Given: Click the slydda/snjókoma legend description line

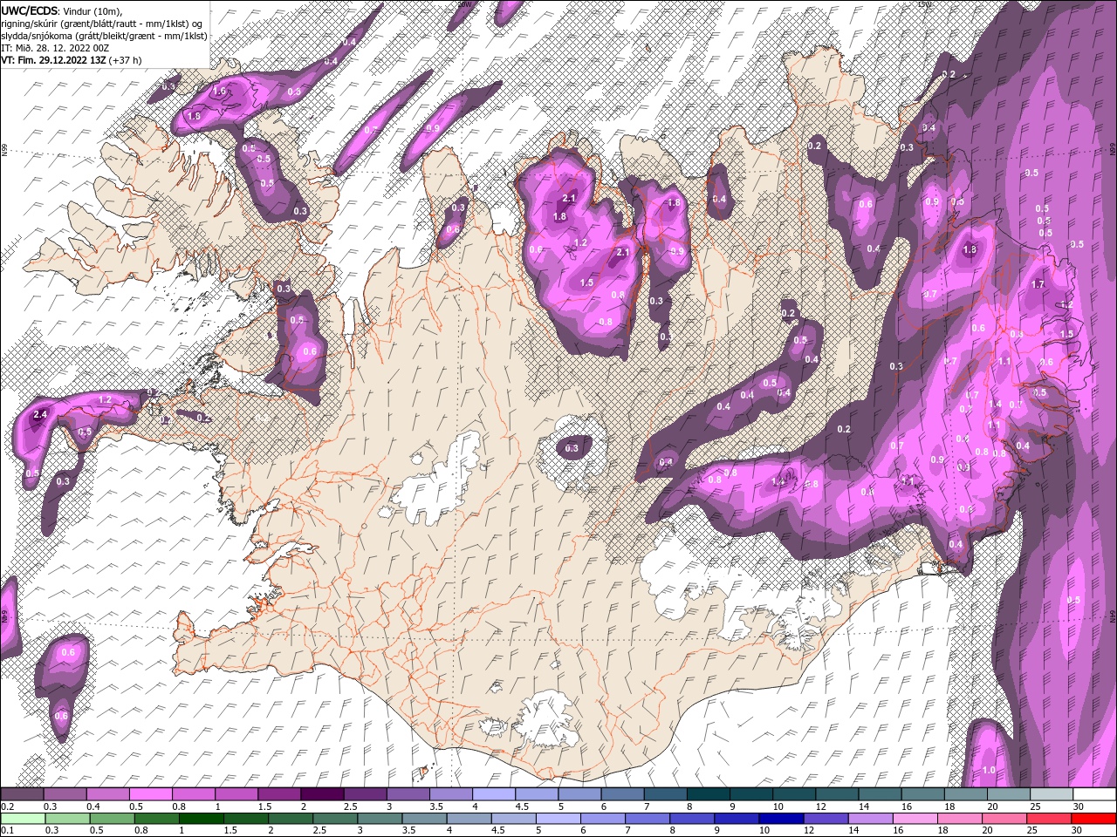Looking at the screenshot, I should coord(105,36).
